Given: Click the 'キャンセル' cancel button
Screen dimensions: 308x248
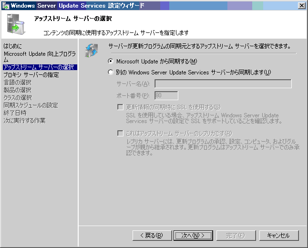Looking at the screenshot, I should pyautogui.click(x=279, y=236).
